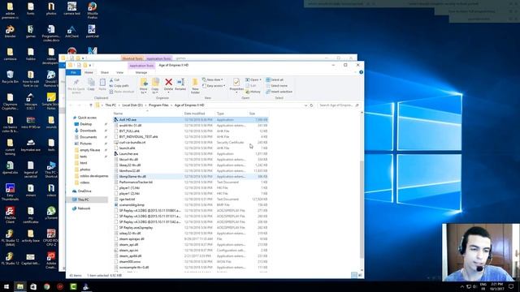Switch to details view button in status bar
This screenshot has height=292, width=520.
point(354,275)
